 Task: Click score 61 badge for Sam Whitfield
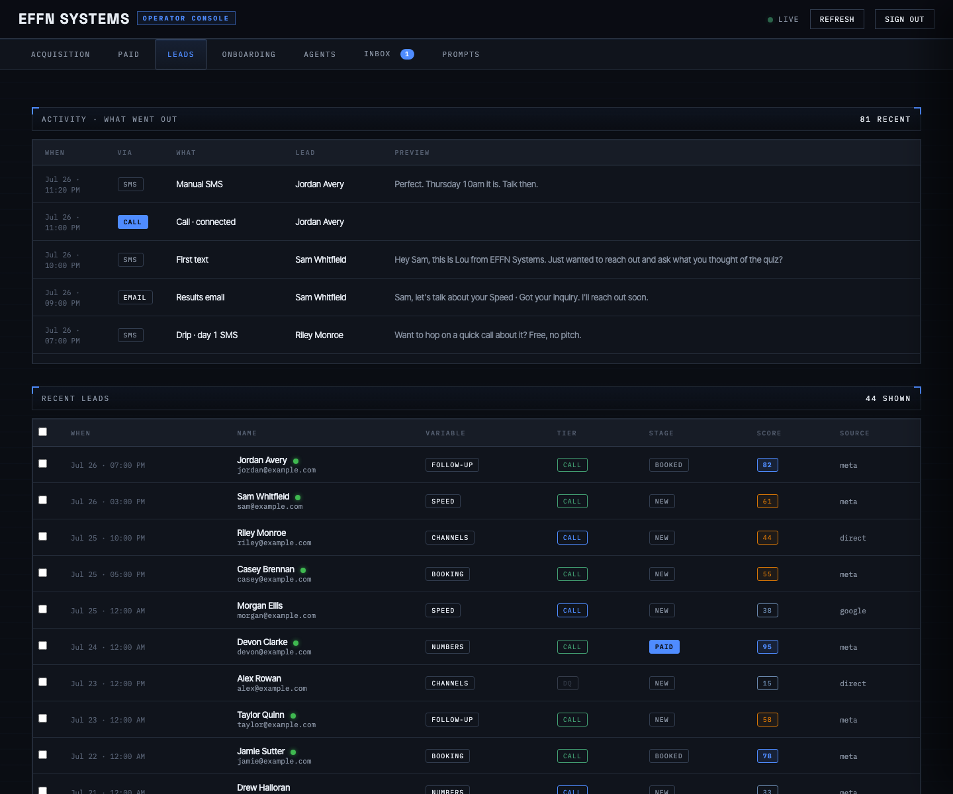click(x=767, y=502)
